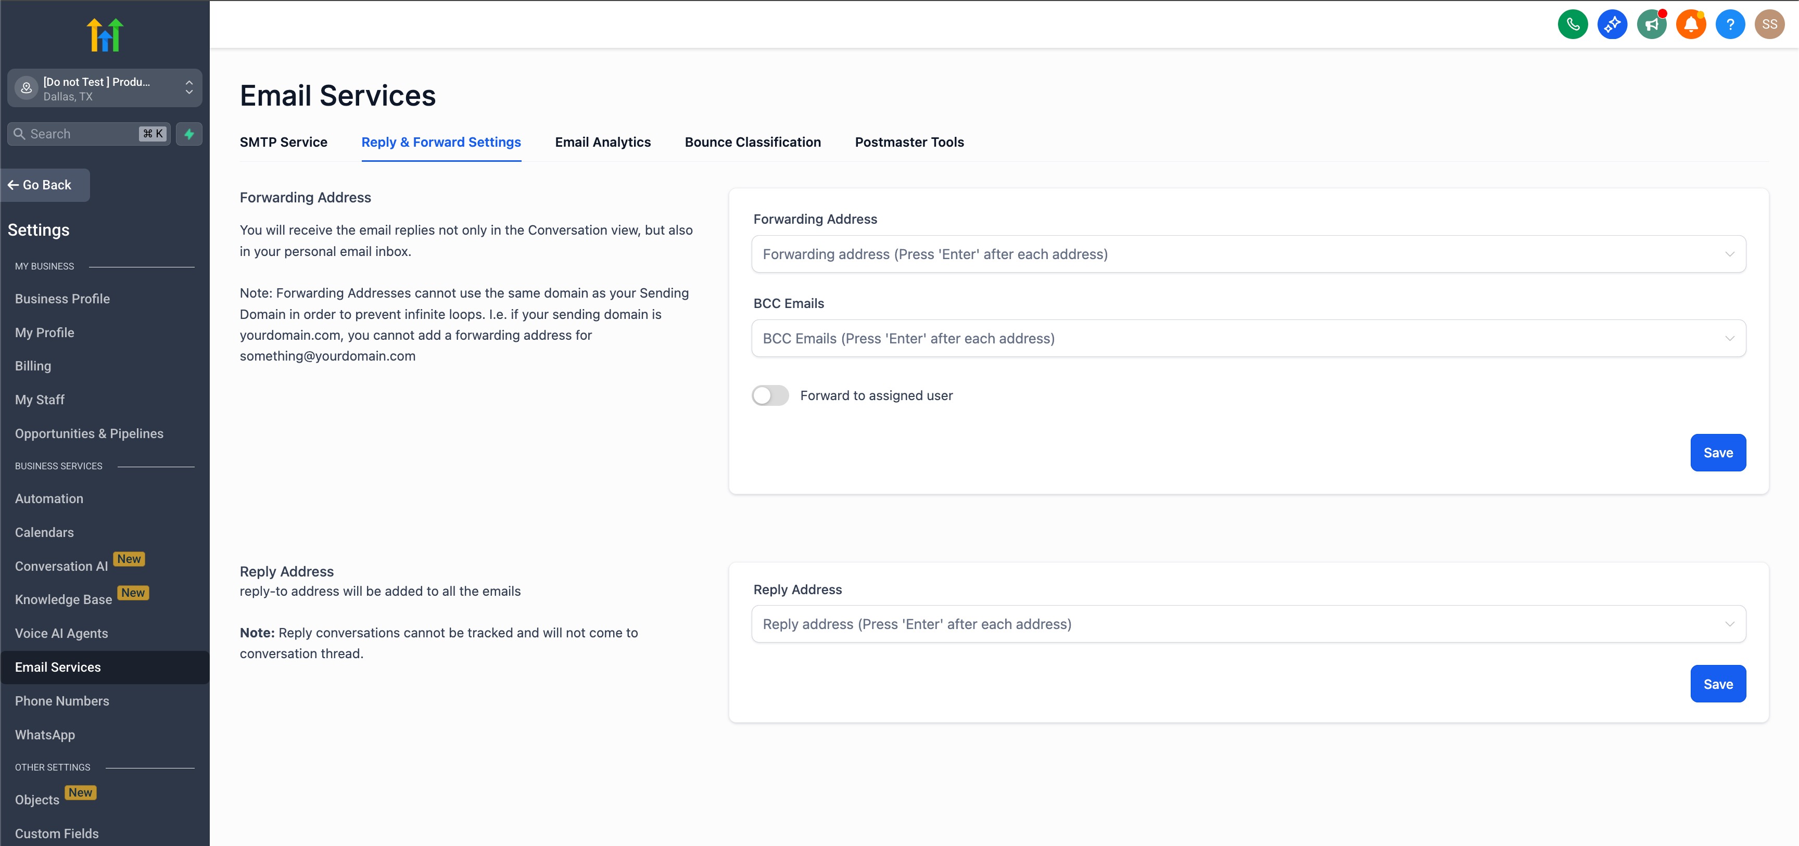Open the account location switcher
Image resolution: width=1799 pixels, height=846 pixels.
coord(105,88)
